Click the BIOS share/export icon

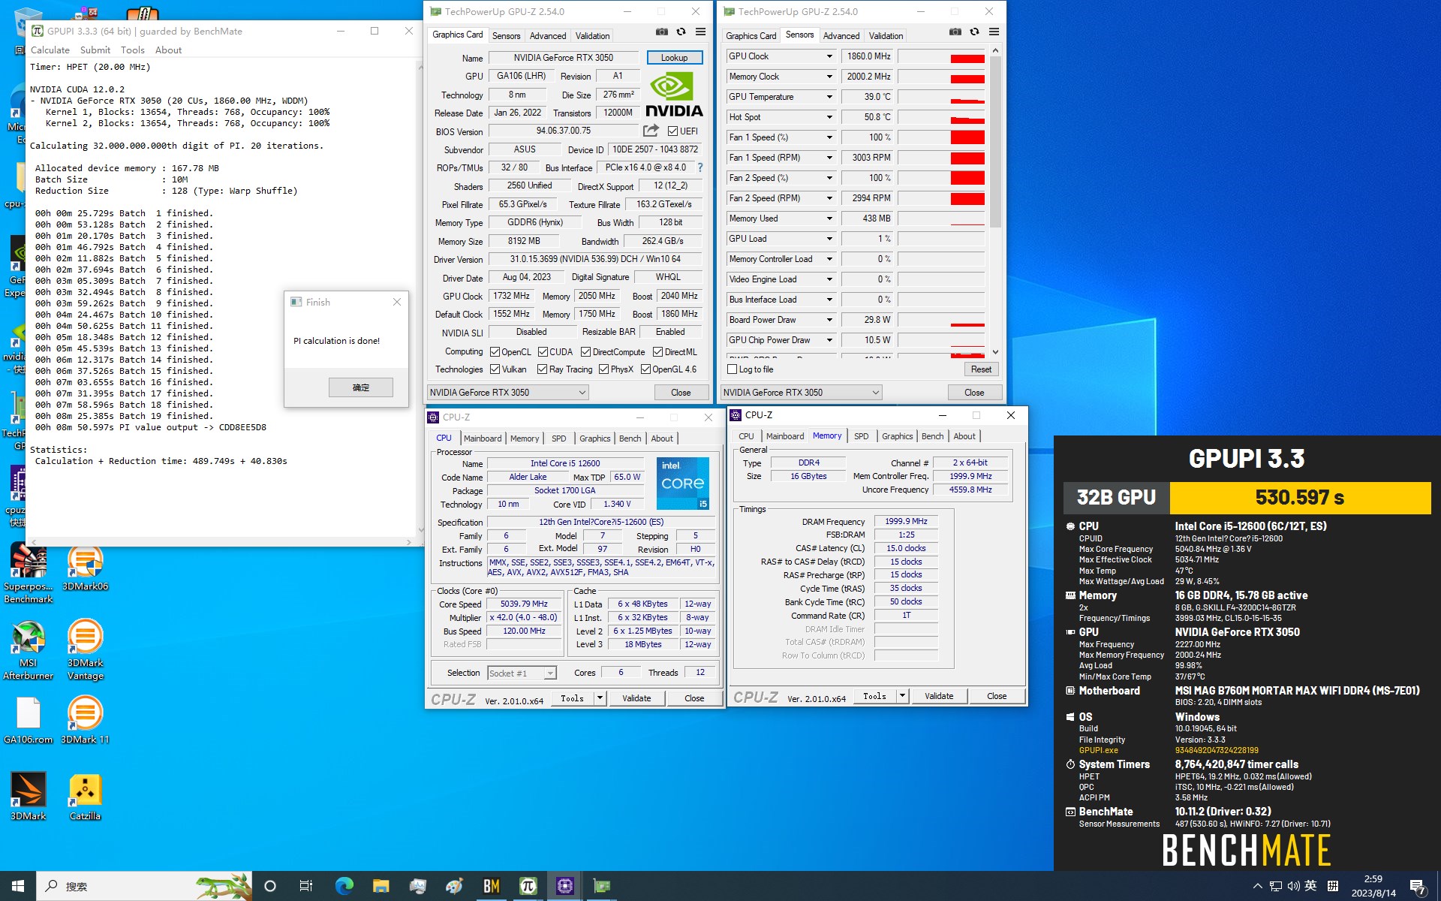click(x=651, y=131)
